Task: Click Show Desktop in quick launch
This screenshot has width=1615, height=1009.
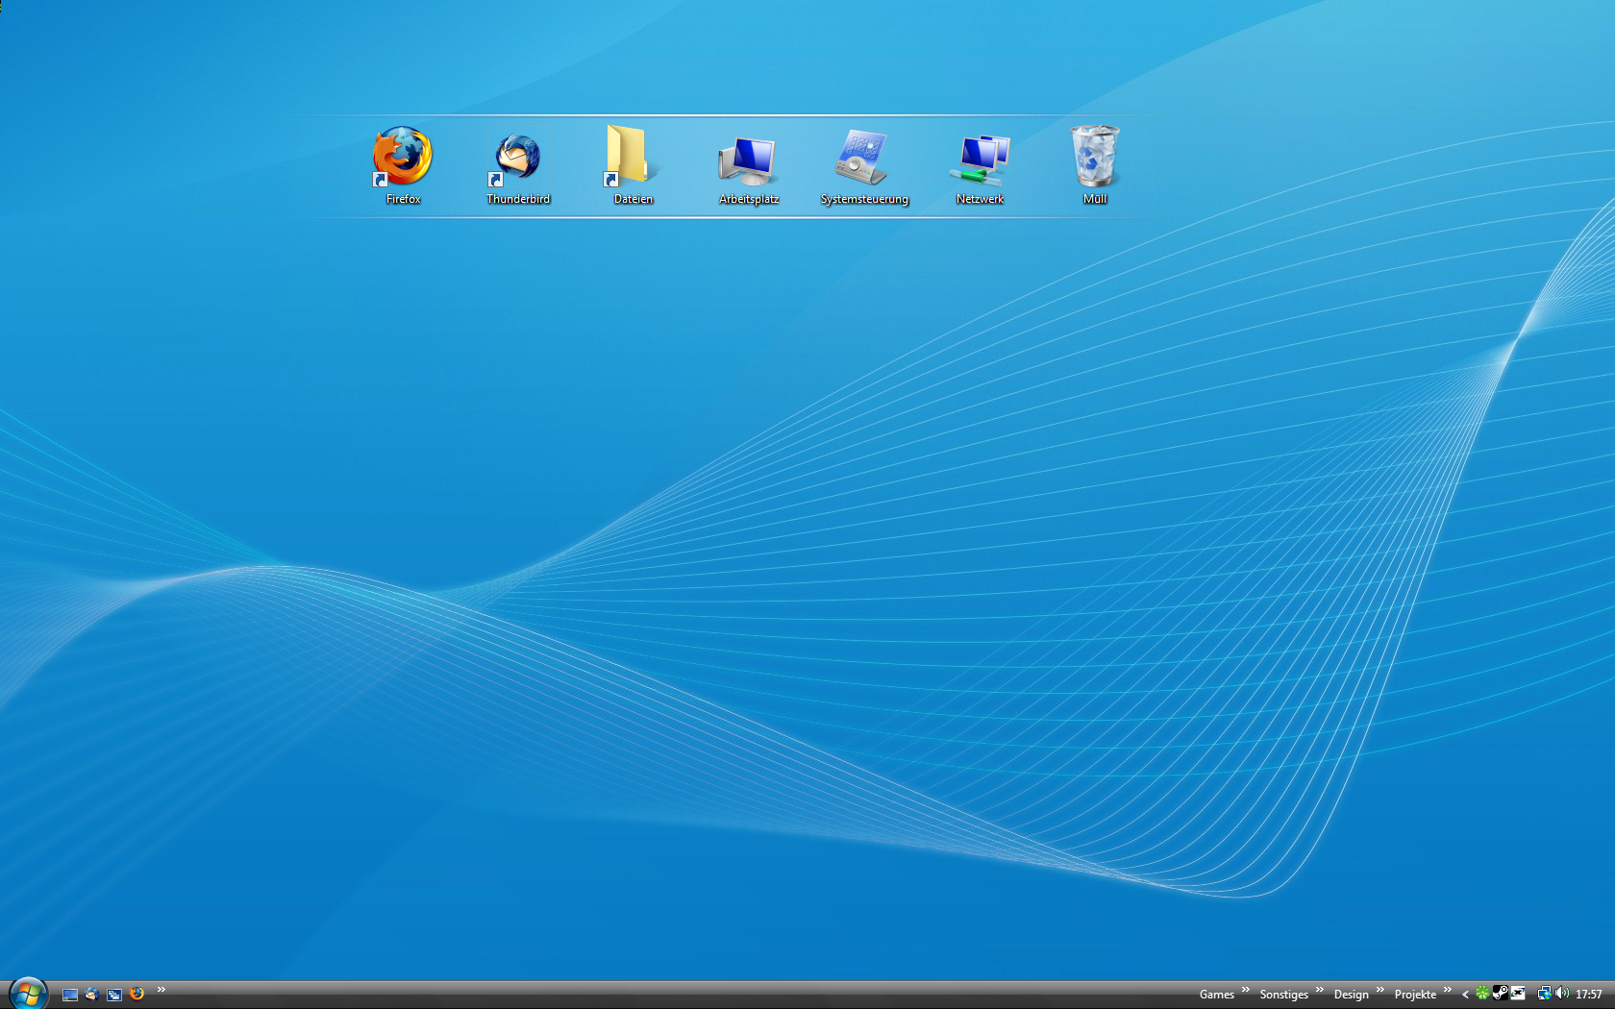Action: point(70,995)
